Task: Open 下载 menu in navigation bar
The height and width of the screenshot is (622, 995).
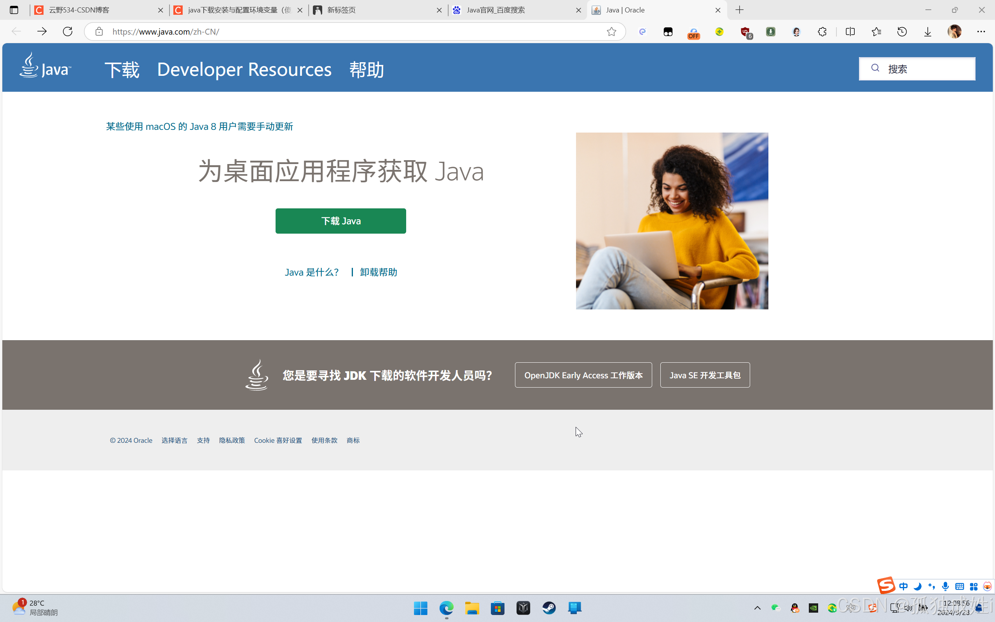Action: pyautogui.click(x=122, y=68)
